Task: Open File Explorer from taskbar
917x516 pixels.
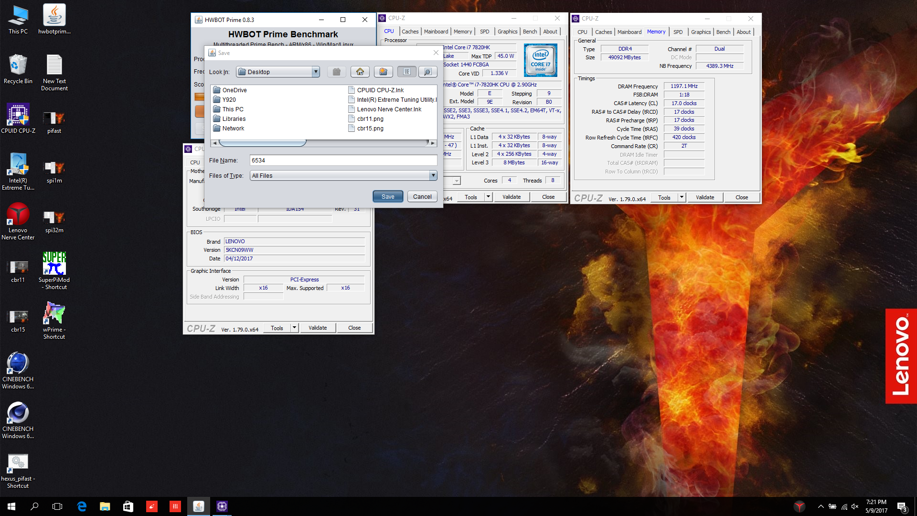Action: [x=105, y=506]
